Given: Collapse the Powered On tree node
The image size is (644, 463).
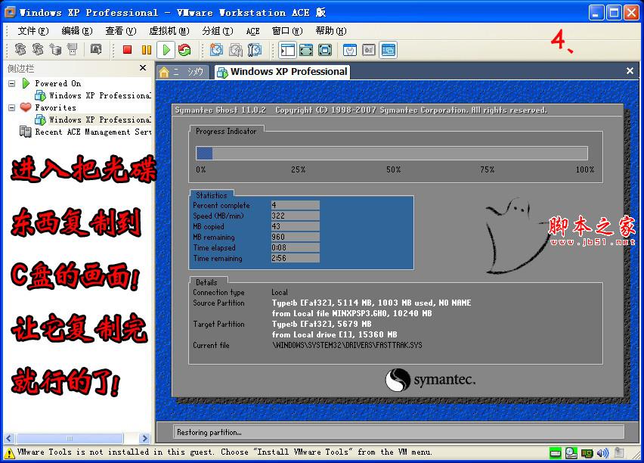Looking at the screenshot, I should (12, 83).
